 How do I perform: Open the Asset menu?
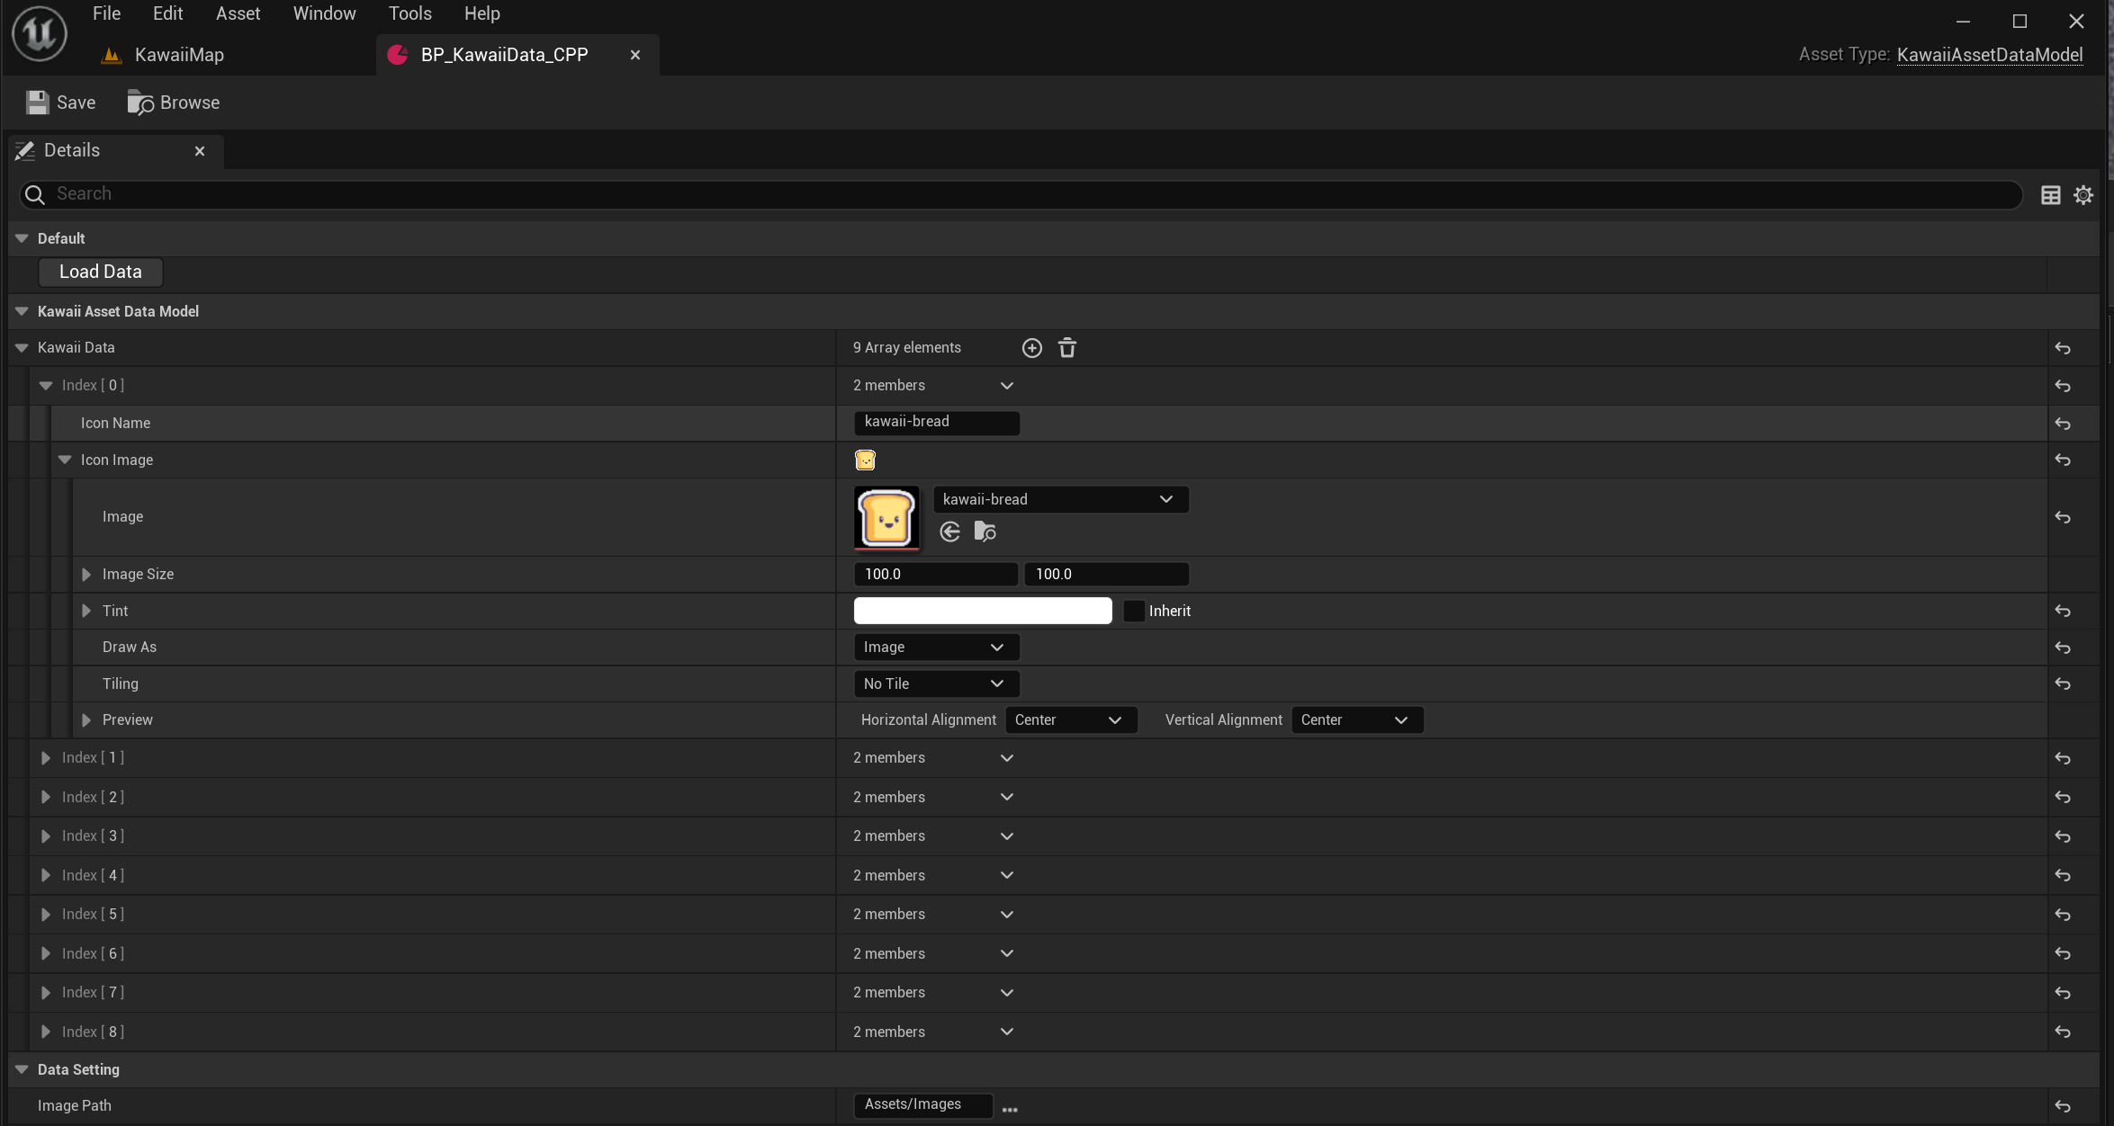tap(238, 13)
